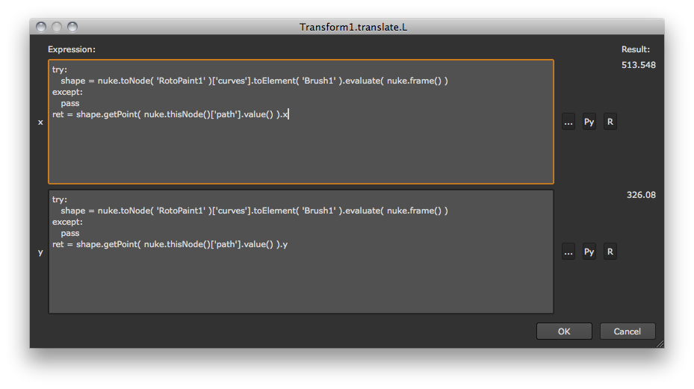Click the R button beside the x expression
Screen dimensions: 694x389
(x=610, y=122)
